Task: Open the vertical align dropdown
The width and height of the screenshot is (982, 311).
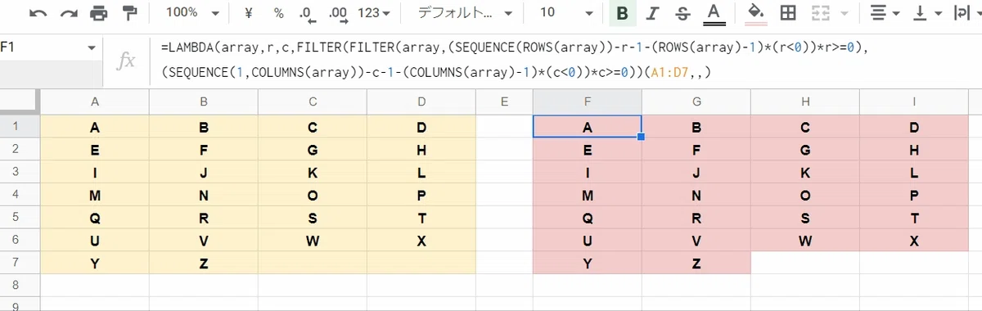Action: 927,13
